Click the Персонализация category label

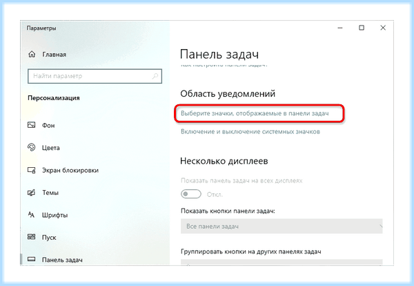coord(54,98)
